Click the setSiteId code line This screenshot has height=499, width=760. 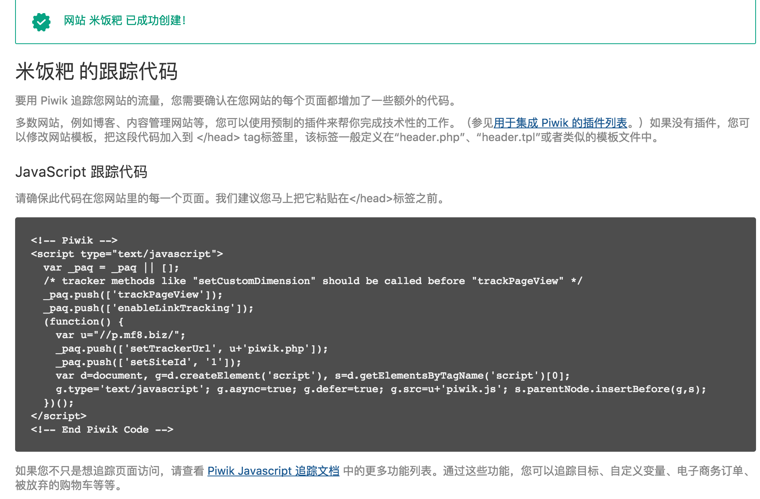(149, 362)
